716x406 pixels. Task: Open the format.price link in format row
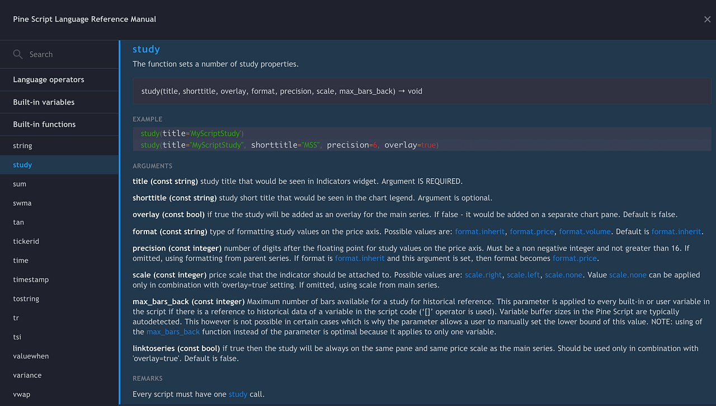(532, 232)
